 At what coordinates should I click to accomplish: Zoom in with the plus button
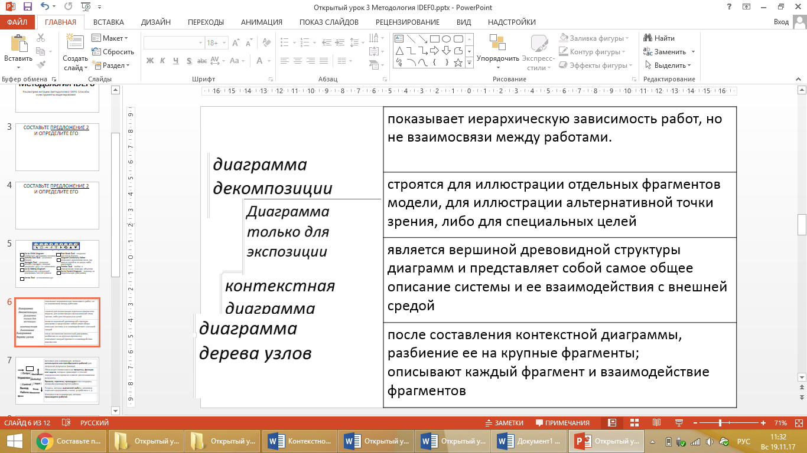[x=764, y=423]
